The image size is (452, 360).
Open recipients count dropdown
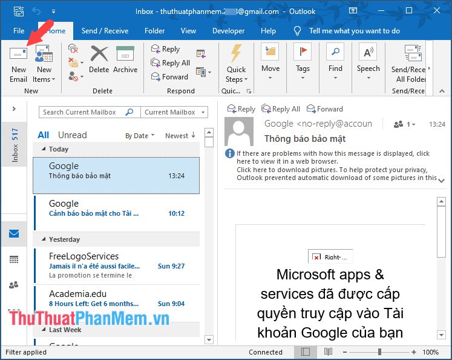pos(404,124)
